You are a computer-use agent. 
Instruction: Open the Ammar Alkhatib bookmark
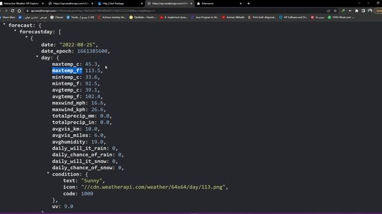(x=233, y=17)
